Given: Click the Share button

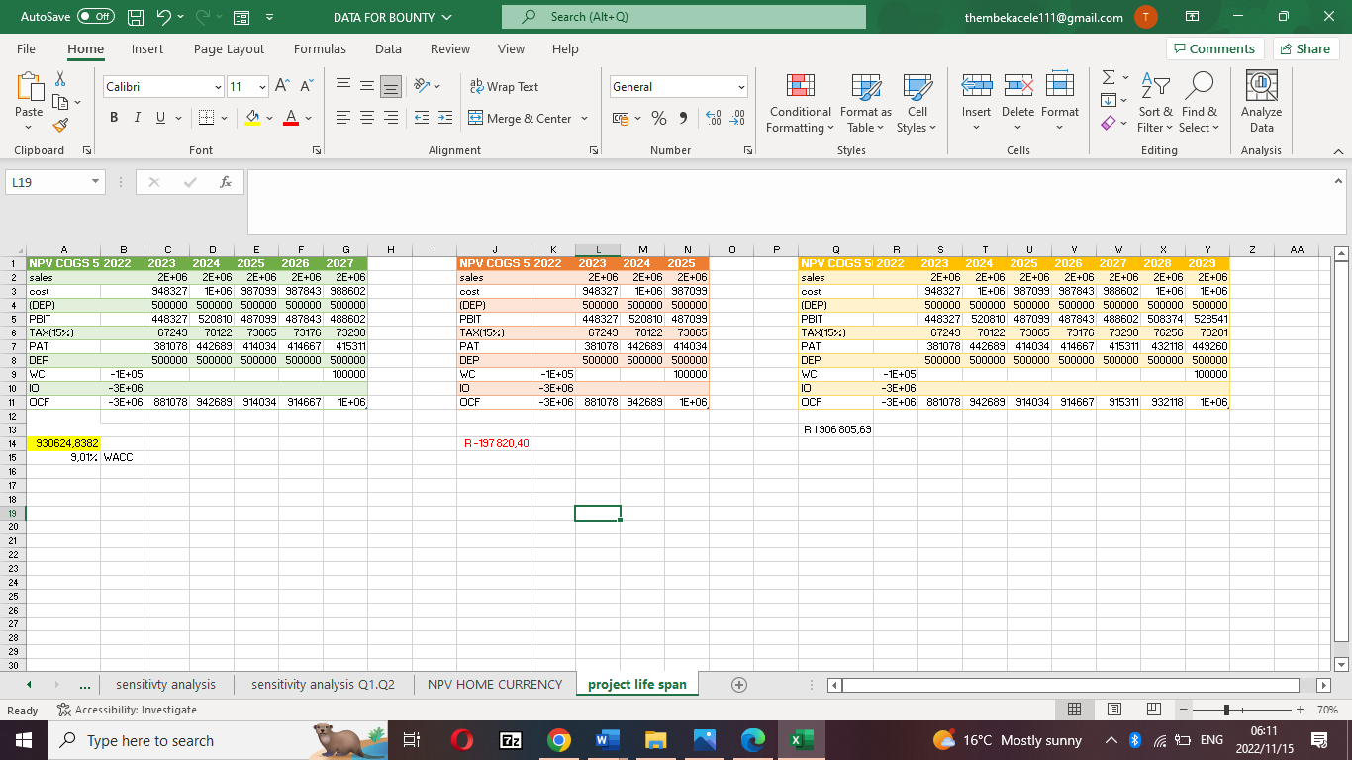Looking at the screenshot, I should tap(1305, 47).
